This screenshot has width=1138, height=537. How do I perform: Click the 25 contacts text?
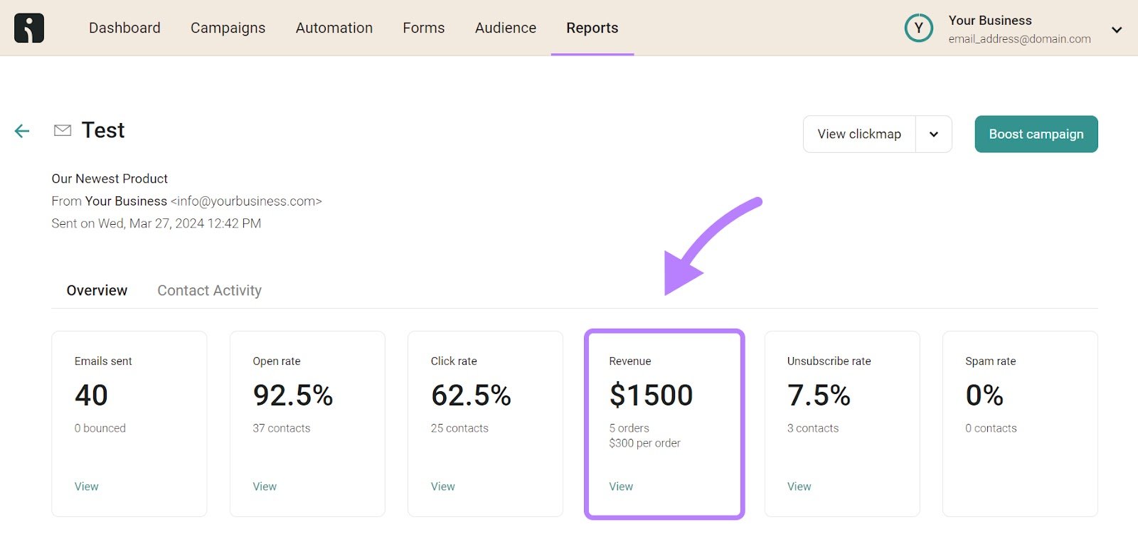tap(459, 428)
